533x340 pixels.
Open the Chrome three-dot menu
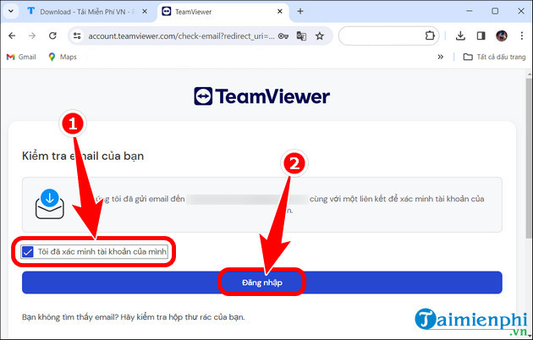[x=522, y=36]
